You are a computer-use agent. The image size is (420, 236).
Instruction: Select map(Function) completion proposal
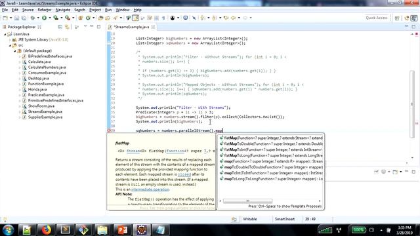(270, 161)
